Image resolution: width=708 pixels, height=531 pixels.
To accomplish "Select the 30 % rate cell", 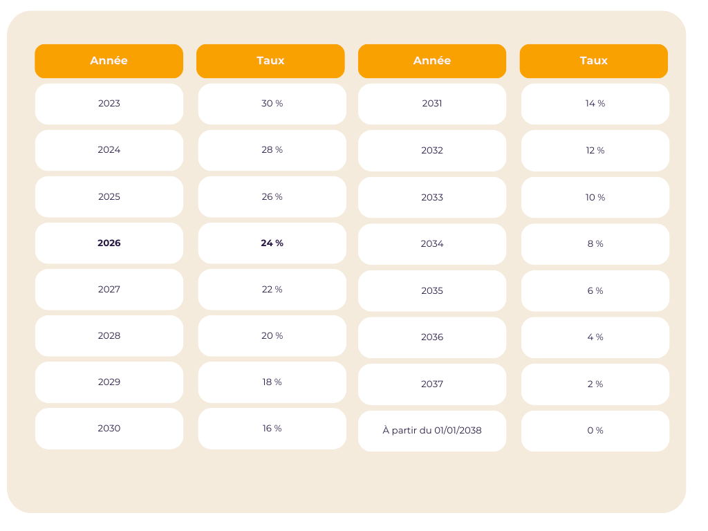I will pyautogui.click(x=272, y=104).
